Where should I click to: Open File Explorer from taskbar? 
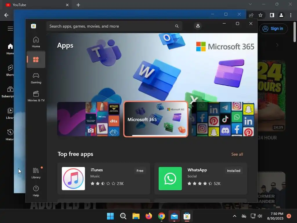[x=136, y=216]
